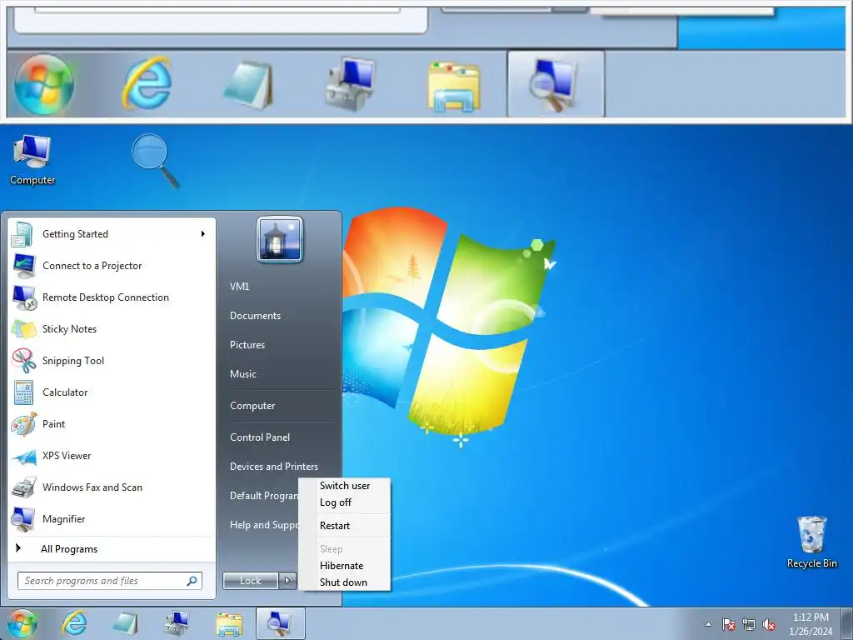Select the Magnifier taskbar button

pyautogui.click(x=280, y=623)
